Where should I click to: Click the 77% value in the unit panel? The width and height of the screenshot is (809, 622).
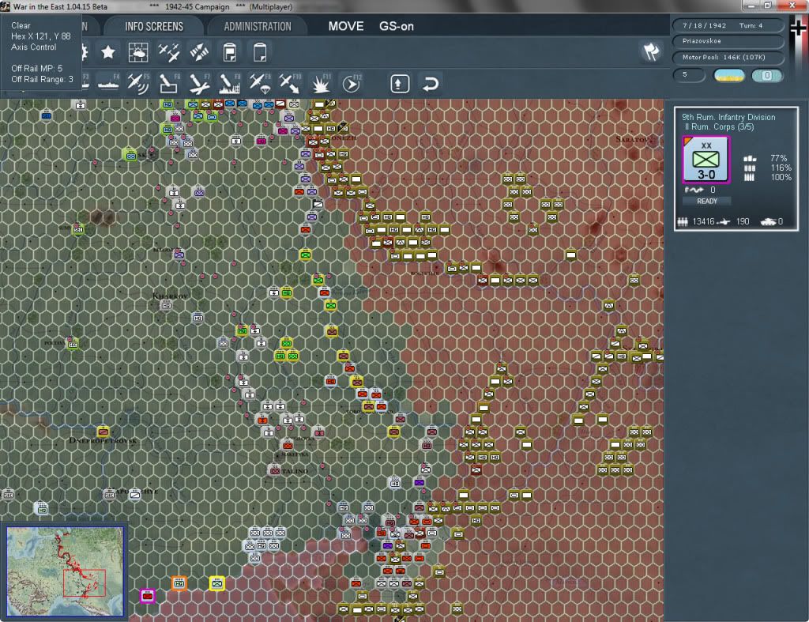[x=778, y=159]
